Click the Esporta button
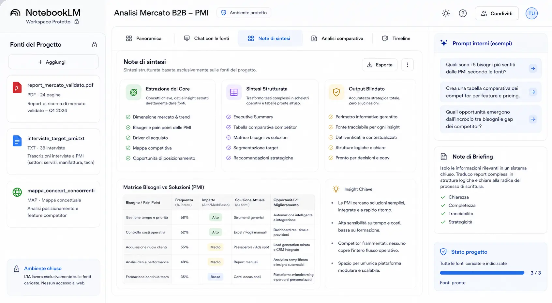Viewport: 552px width, 303px height. tap(380, 65)
